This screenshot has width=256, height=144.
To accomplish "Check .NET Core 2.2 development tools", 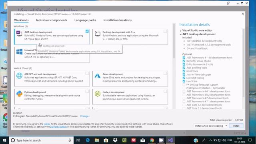I will [184, 105].
